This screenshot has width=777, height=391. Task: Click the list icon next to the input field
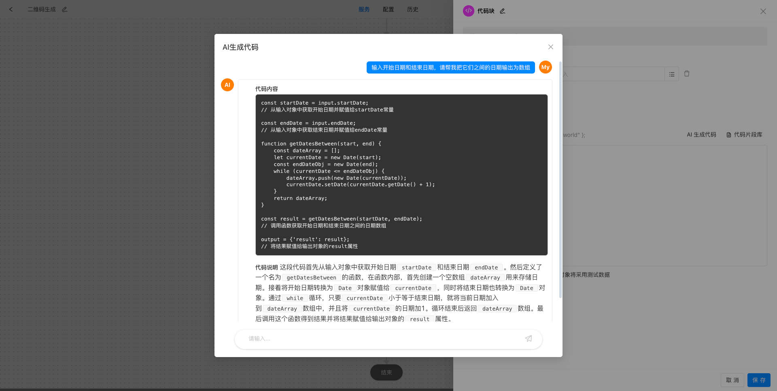(671, 74)
